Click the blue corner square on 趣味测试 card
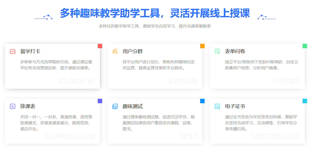Image resolution: width=312 pixels, height=151 pixels. pos(202,101)
